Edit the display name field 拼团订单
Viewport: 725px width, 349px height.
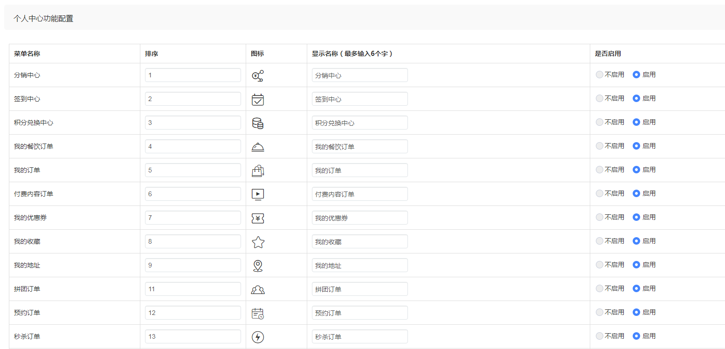360,289
